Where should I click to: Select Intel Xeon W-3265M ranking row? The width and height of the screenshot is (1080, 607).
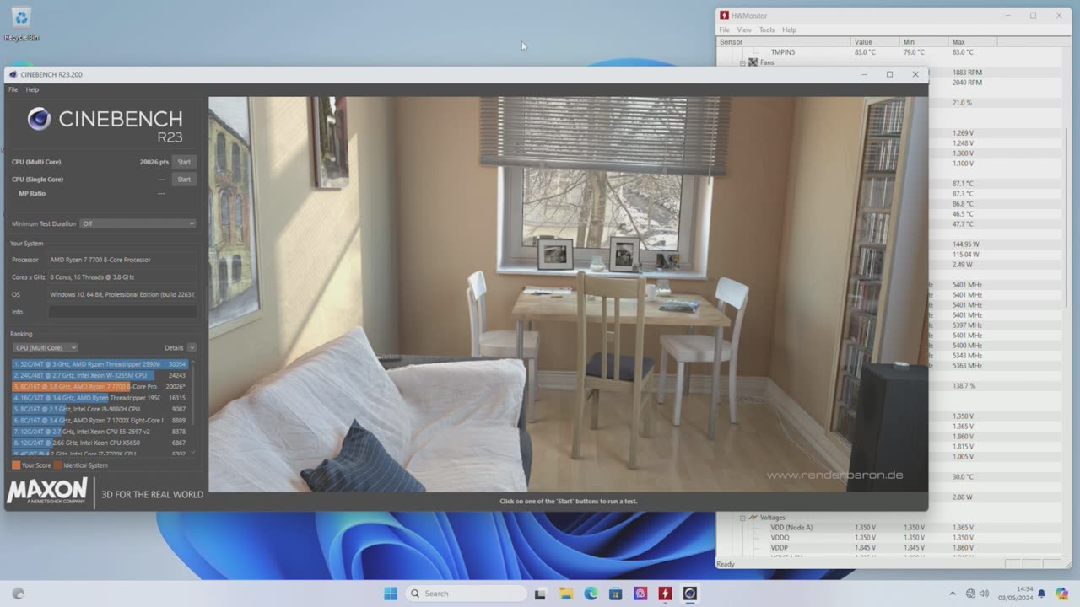(100, 375)
